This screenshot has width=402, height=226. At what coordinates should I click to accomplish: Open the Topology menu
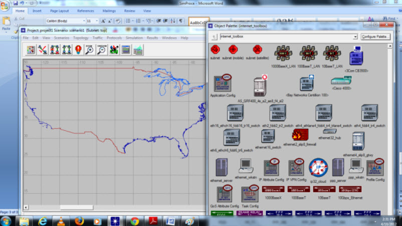[81, 38]
